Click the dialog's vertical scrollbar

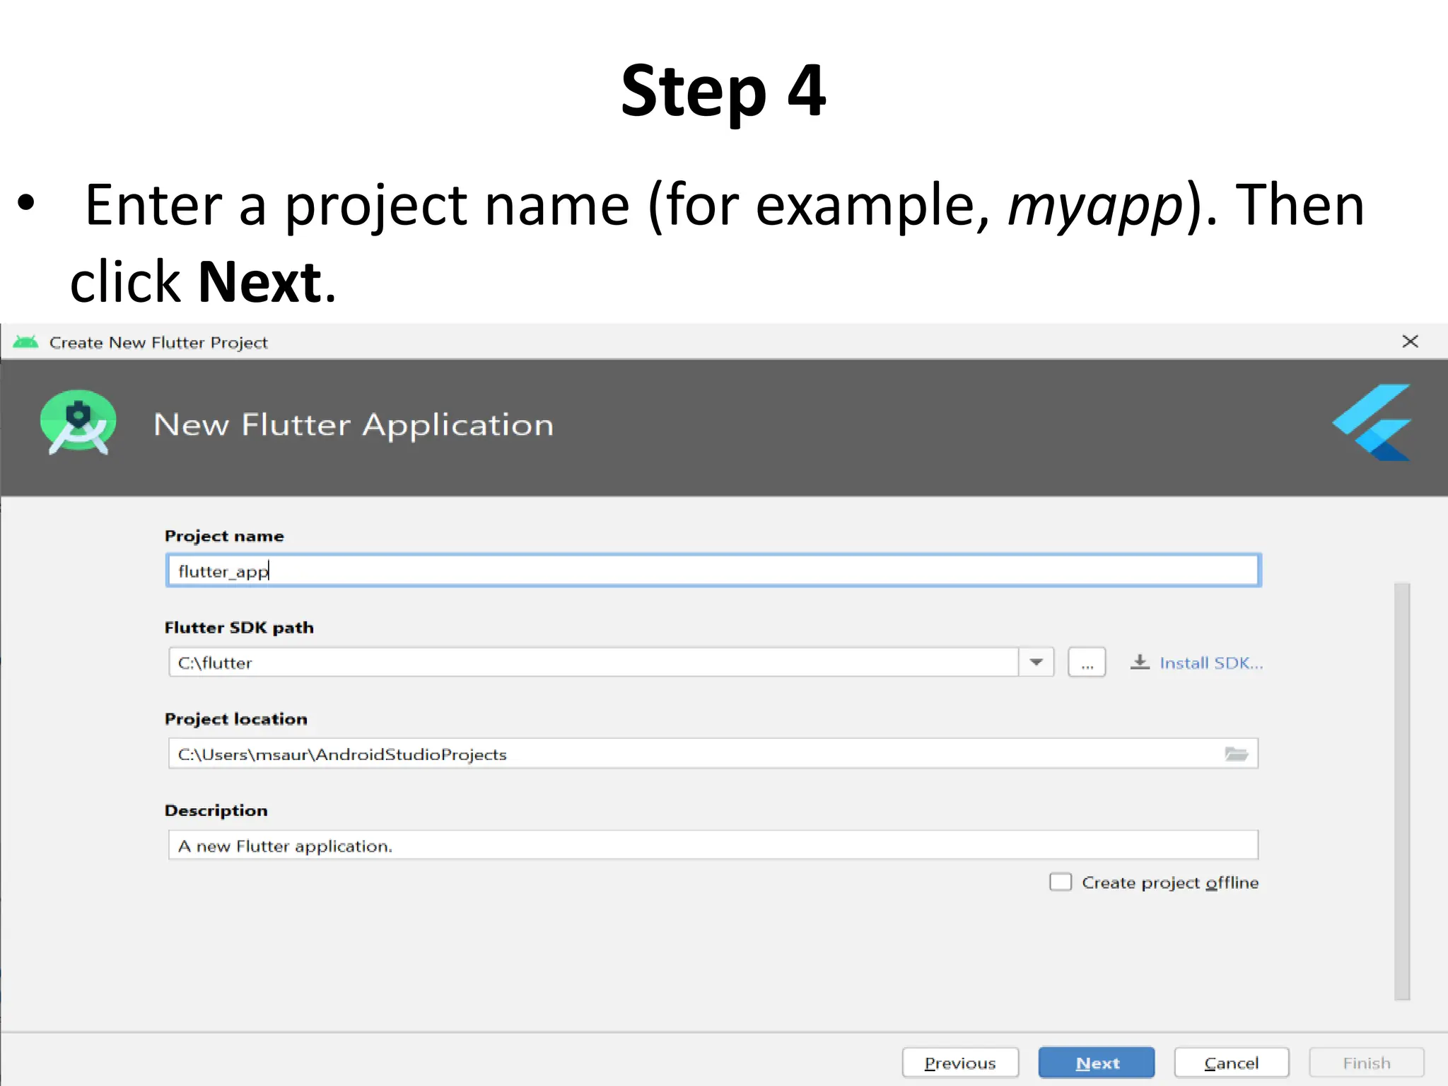(x=1402, y=791)
